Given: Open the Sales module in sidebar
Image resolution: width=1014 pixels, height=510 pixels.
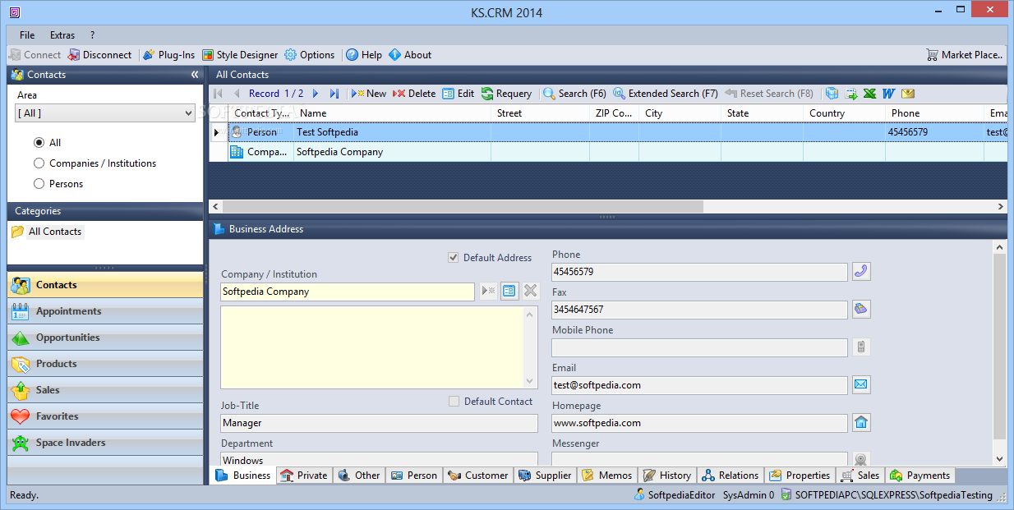Looking at the screenshot, I should click(x=105, y=390).
